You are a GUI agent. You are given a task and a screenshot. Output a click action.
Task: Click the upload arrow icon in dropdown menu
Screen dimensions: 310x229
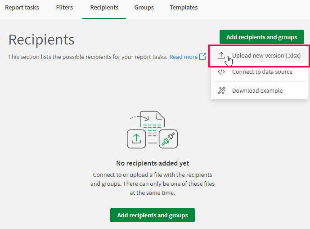(221, 55)
